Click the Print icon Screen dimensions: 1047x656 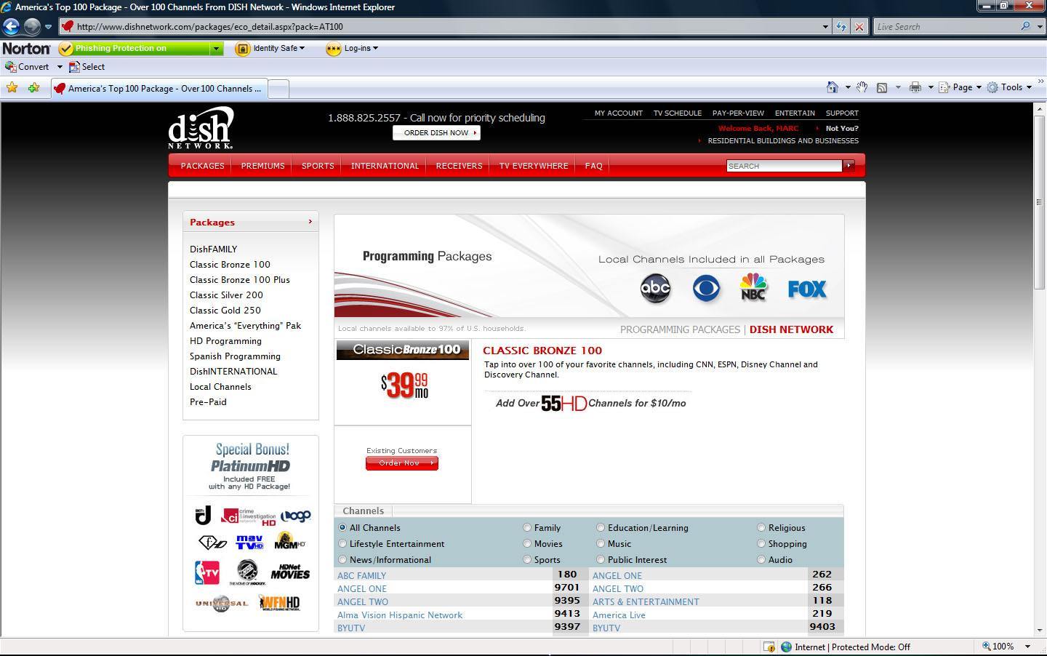tap(915, 87)
